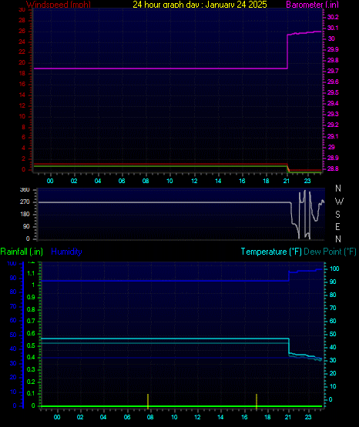
Task: Click the Windspeed (mph) axis title
Action: (x=59, y=5)
